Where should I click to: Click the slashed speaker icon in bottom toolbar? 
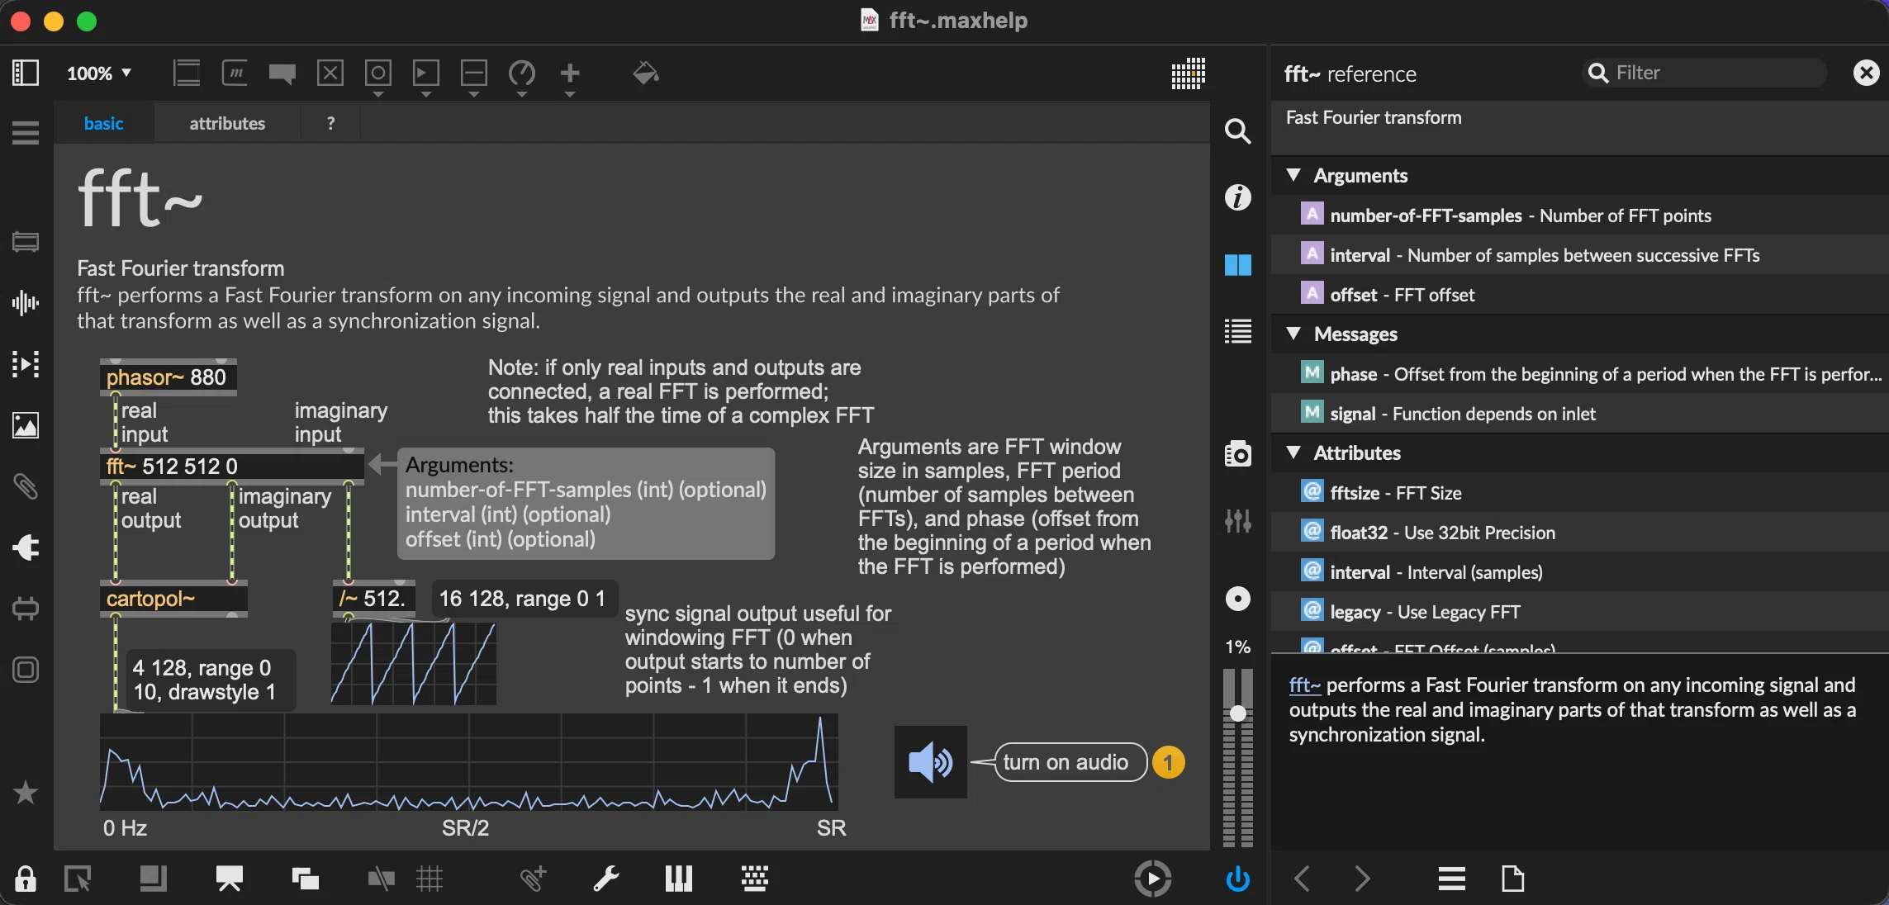(x=382, y=879)
